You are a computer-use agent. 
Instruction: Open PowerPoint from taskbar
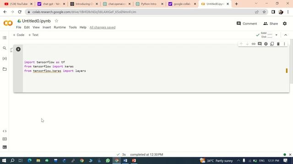(x=134, y=160)
